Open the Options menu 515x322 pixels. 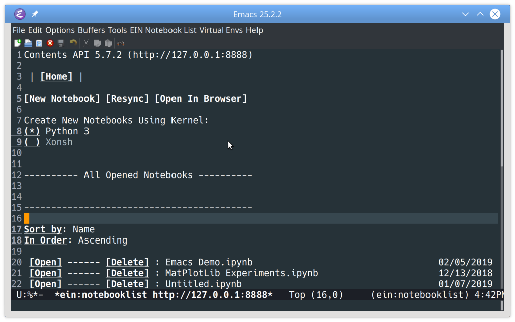click(x=60, y=30)
